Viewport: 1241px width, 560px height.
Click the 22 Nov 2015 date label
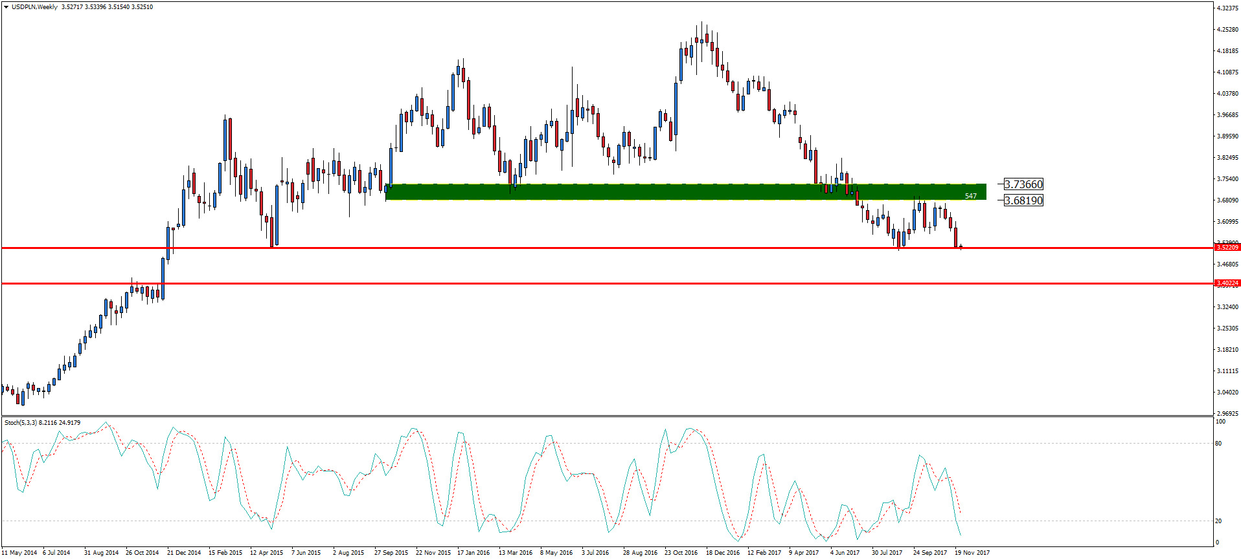point(433,553)
